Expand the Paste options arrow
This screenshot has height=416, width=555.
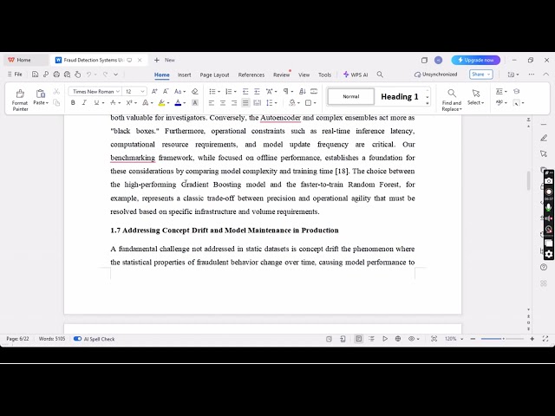click(x=47, y=103)
